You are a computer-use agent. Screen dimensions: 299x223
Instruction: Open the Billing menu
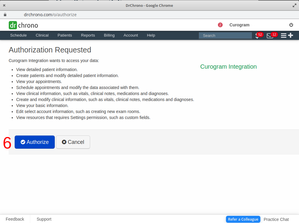[x=109, y=35]
